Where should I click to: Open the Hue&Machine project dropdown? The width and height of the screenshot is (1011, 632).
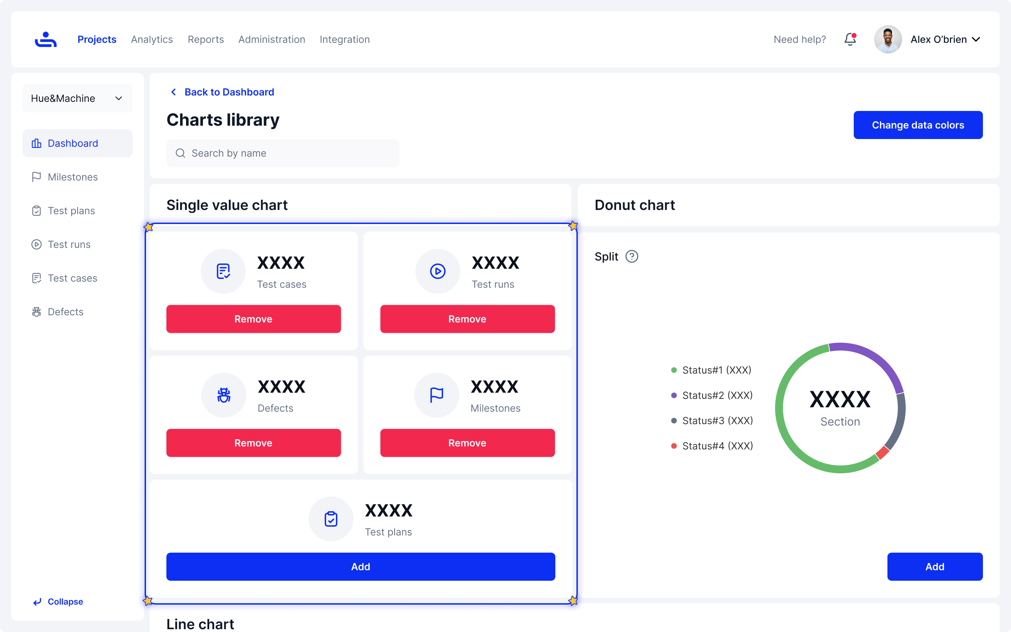pos(77,98)
